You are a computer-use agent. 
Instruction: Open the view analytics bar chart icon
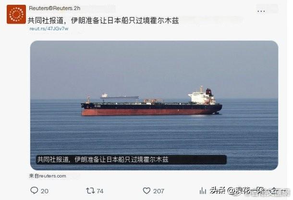[x=203, y=191]
